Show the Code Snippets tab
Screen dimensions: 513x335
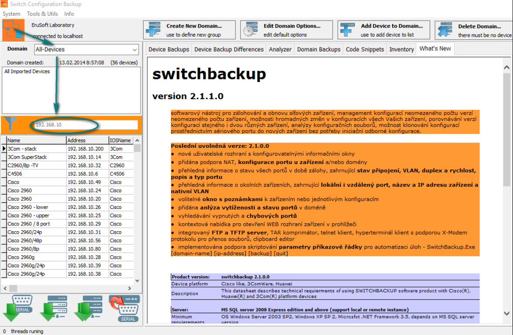click(x=365, y=49)
